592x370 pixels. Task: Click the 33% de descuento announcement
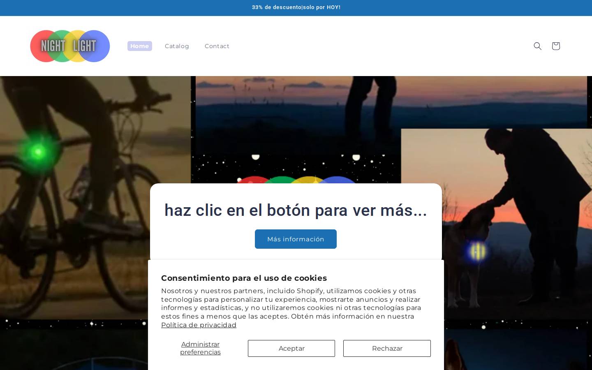pos(296,7)
